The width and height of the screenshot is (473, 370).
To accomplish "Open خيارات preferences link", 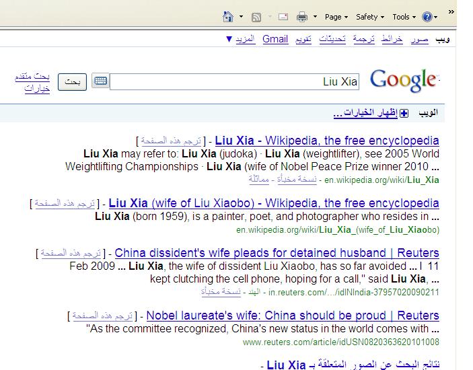I will pos(37,88).
